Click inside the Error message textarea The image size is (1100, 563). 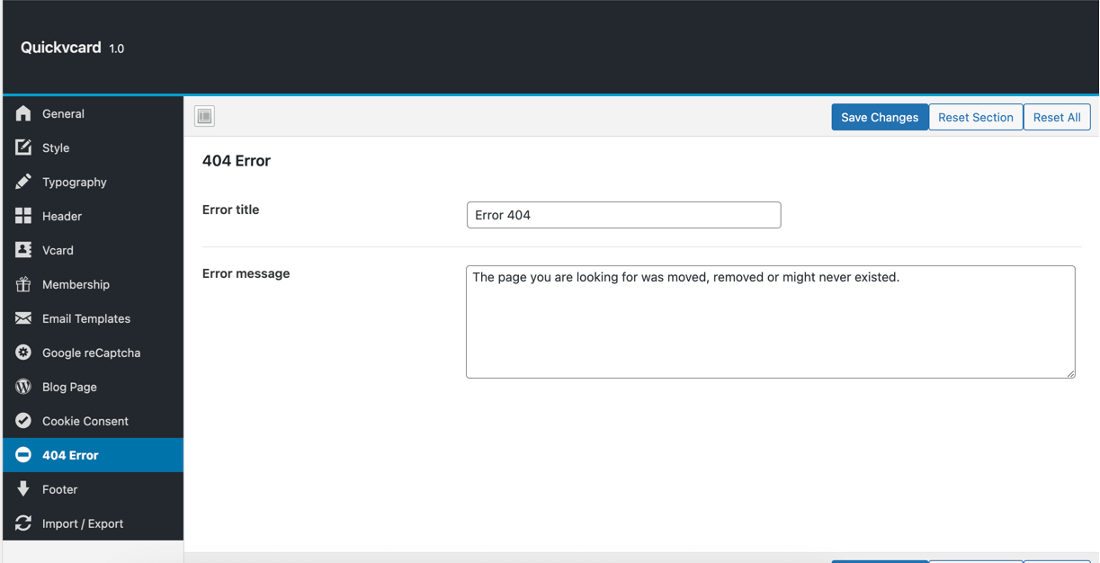tap(770, 322)
